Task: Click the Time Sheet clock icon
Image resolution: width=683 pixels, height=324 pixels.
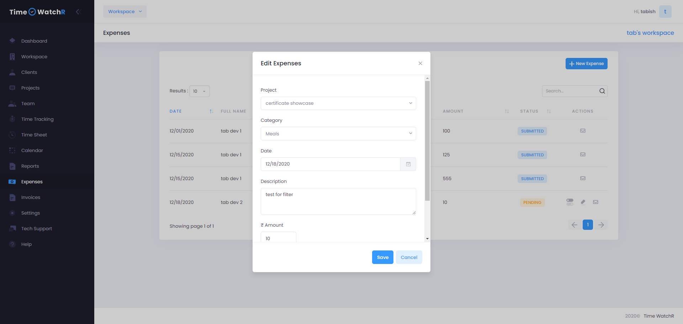Action: [x=12, y=135]
